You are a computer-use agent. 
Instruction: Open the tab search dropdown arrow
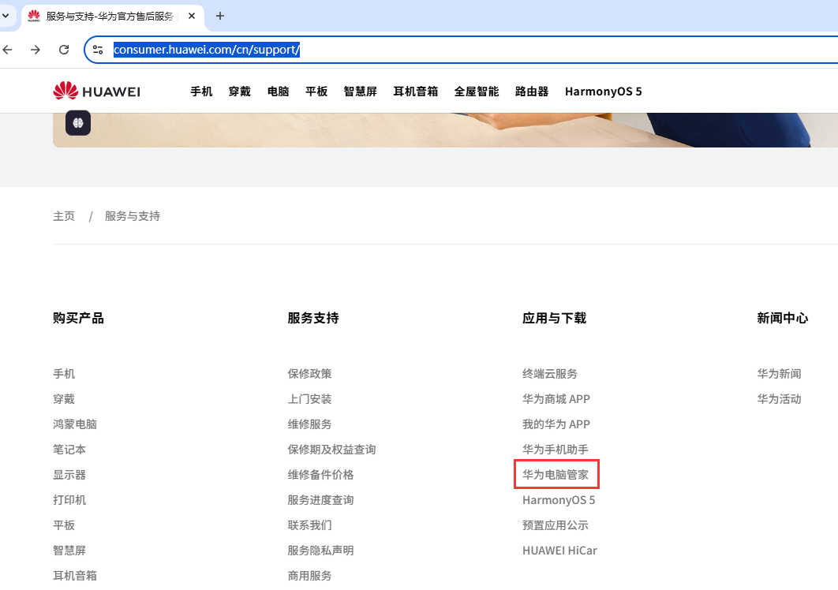click(6, 16)
